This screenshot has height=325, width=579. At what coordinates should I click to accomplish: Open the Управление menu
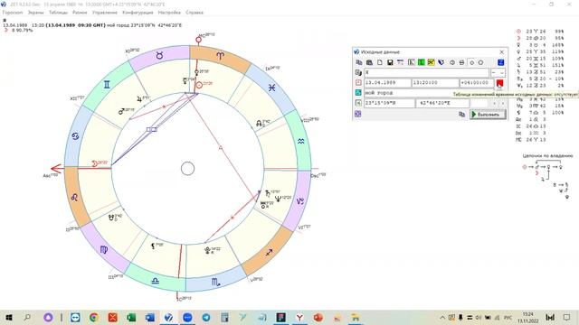105,12
